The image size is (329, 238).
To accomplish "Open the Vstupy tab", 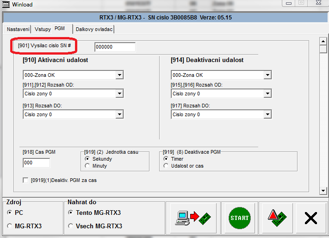I will coord(43,29).
